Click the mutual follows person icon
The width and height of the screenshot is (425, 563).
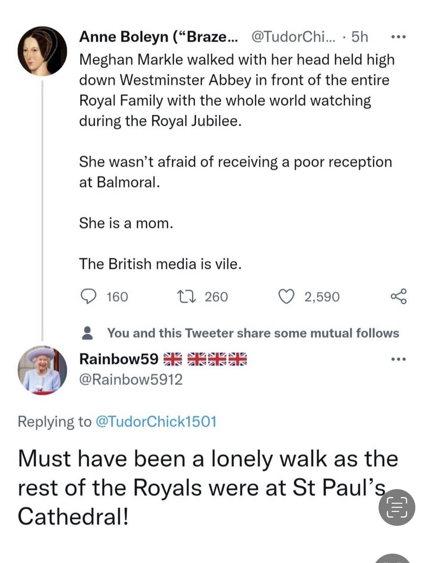88,333
